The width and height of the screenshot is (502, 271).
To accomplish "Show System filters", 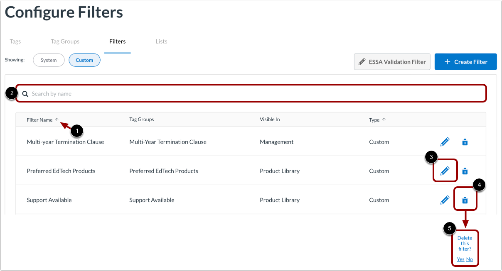I will pyautogui.click(x=49, y=60).
